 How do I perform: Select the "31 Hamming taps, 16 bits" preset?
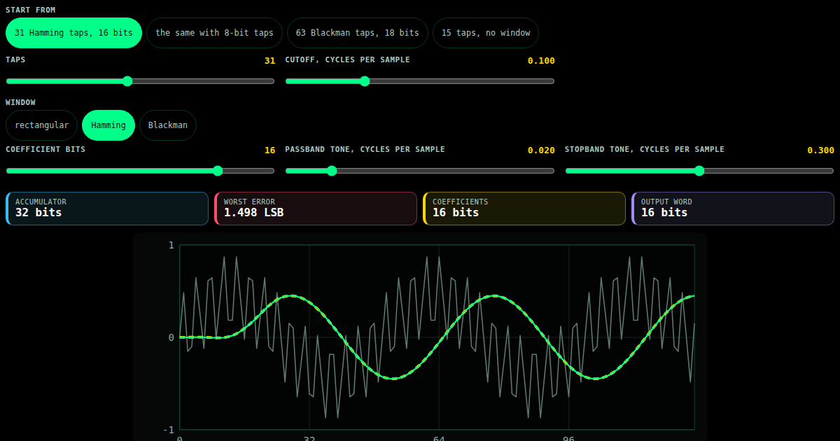tap(73, 33)
